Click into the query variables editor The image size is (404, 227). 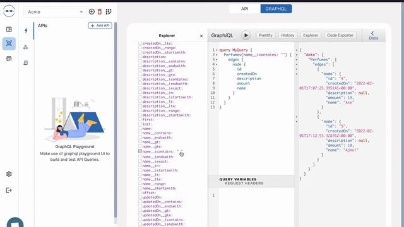[x=256, y=207]
